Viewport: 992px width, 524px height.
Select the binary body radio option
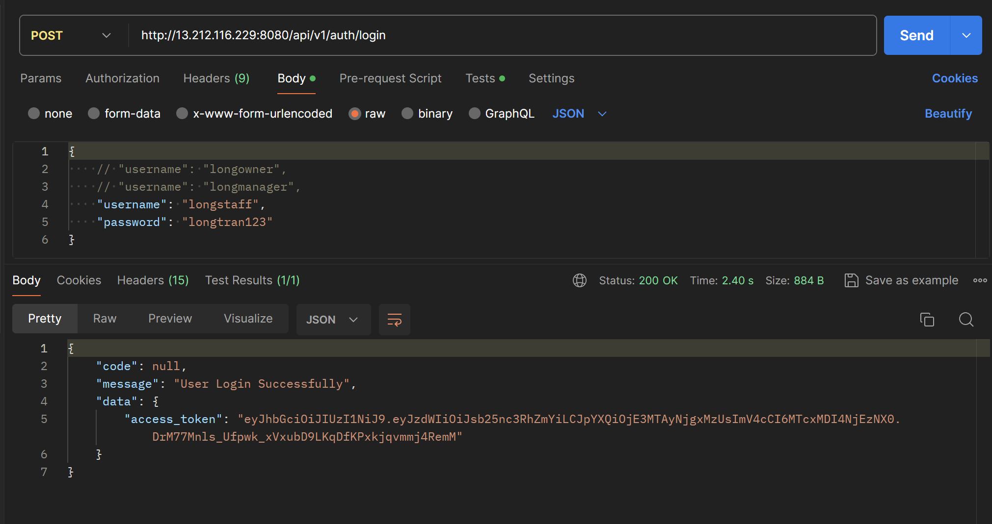(407, 113)
